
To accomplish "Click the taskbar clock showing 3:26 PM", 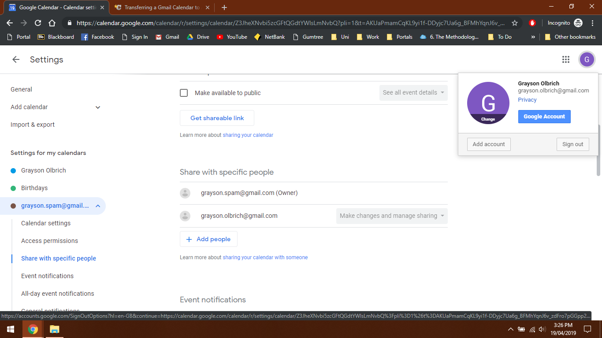I will pos(563,329).
